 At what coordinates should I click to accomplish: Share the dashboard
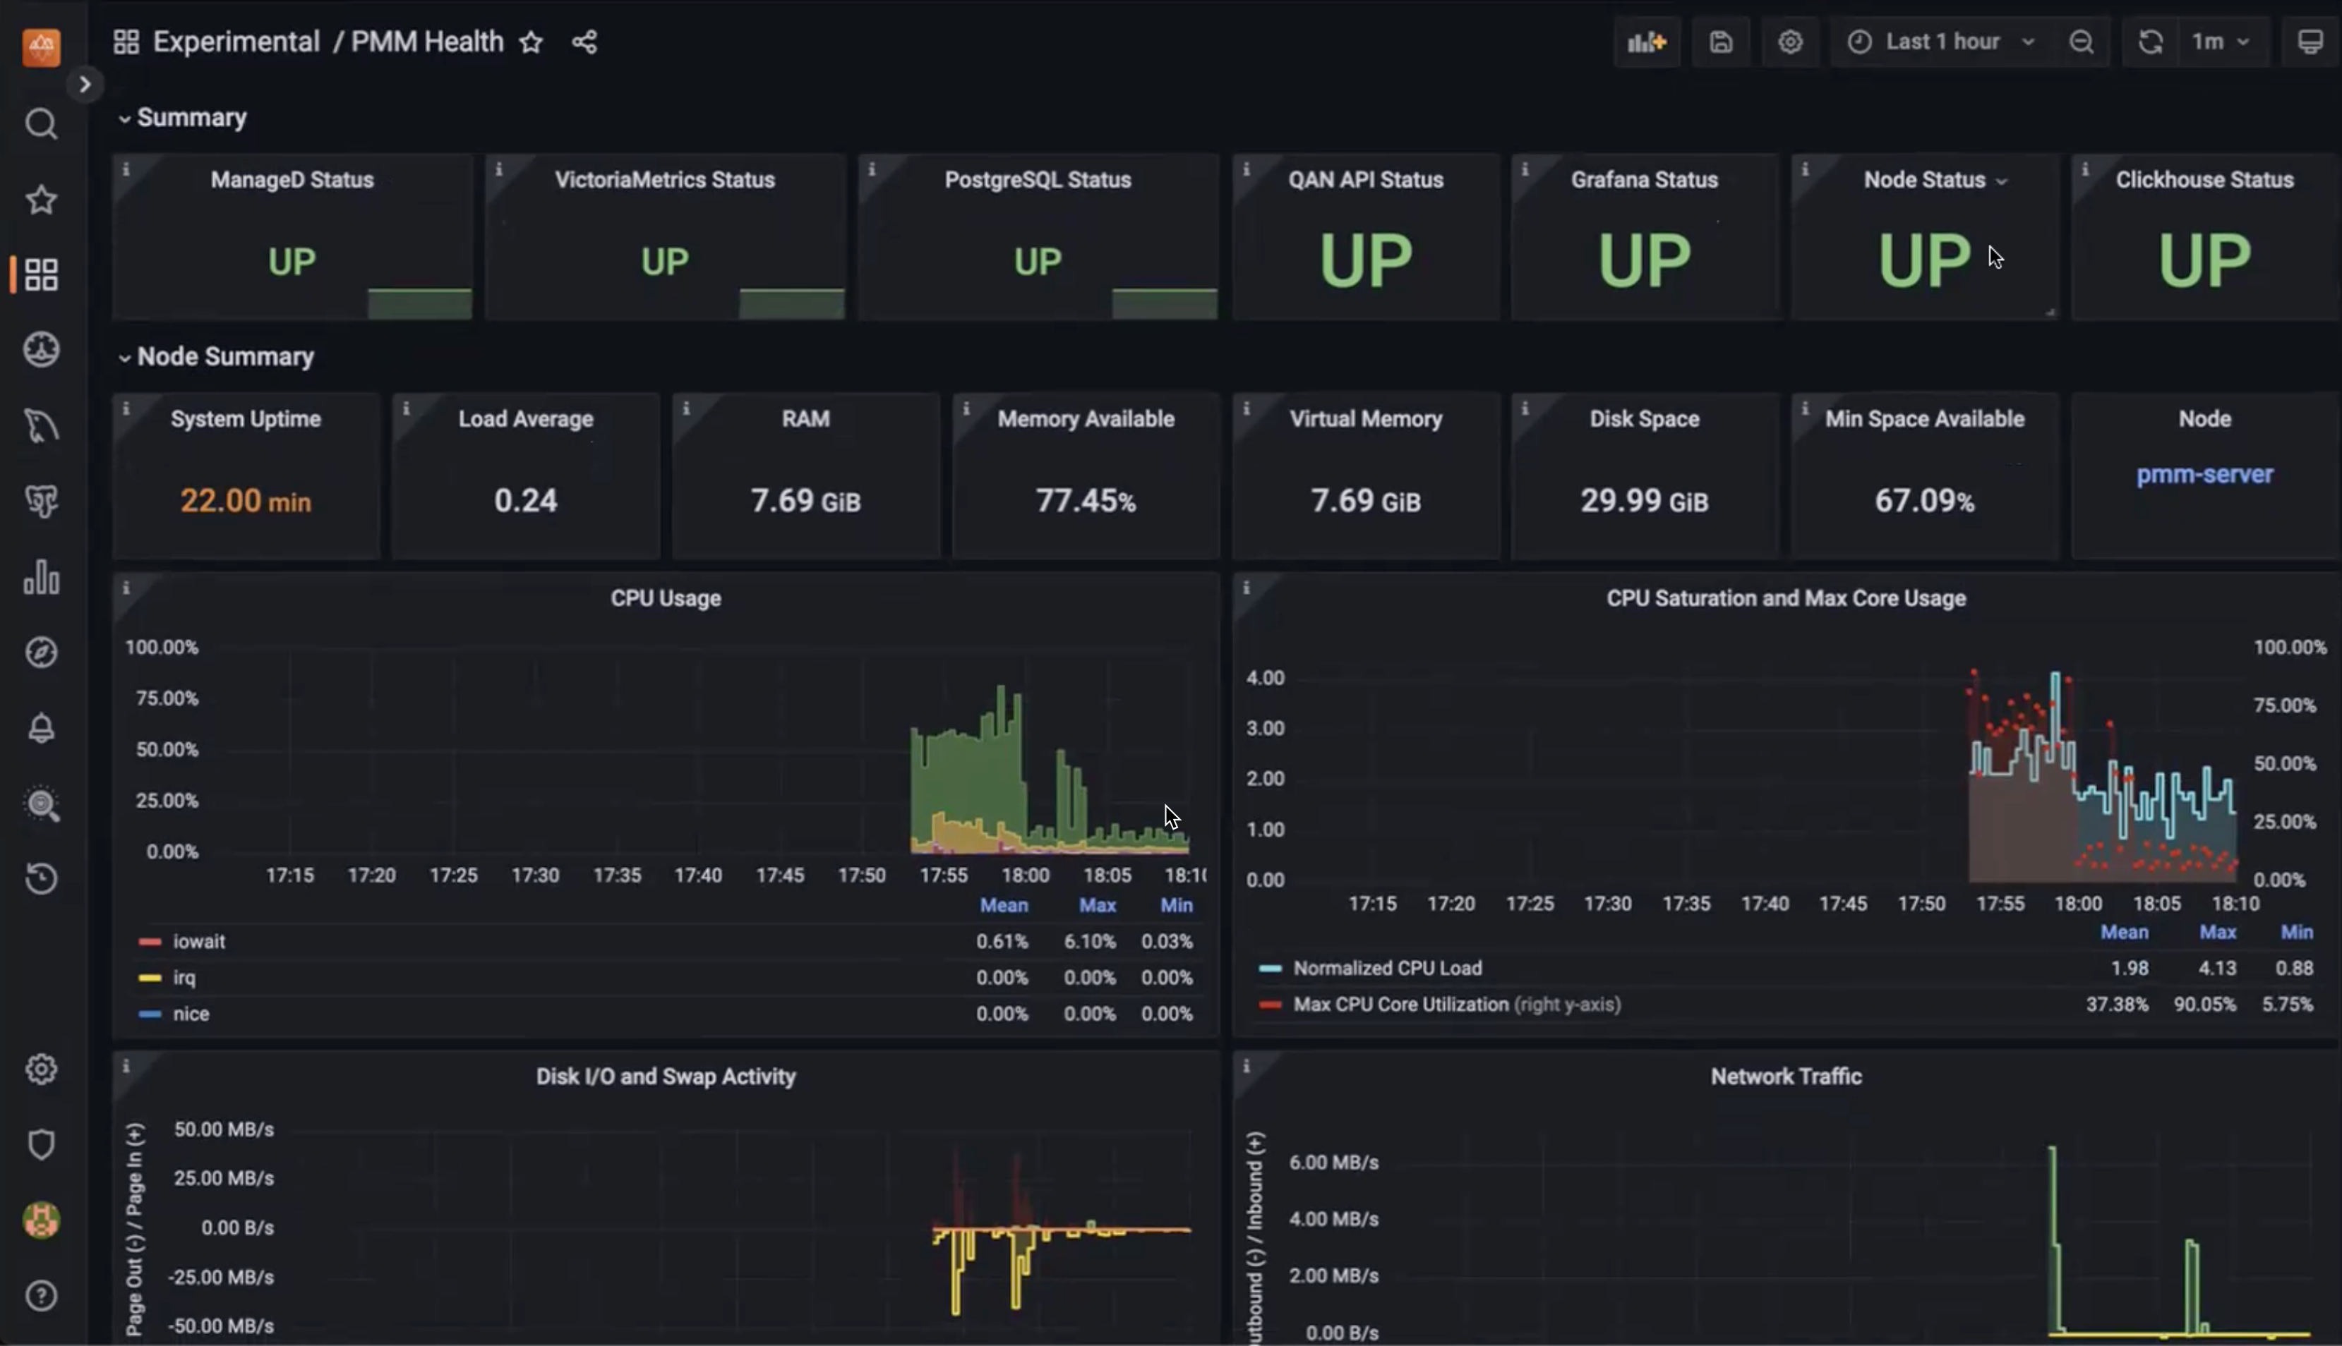tap(584, 42)
